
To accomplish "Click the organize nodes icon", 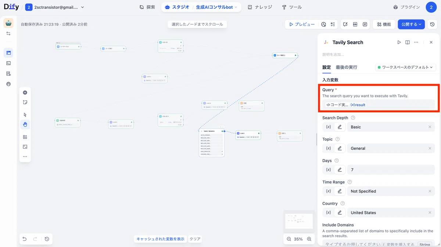I will tap(25, 137).
